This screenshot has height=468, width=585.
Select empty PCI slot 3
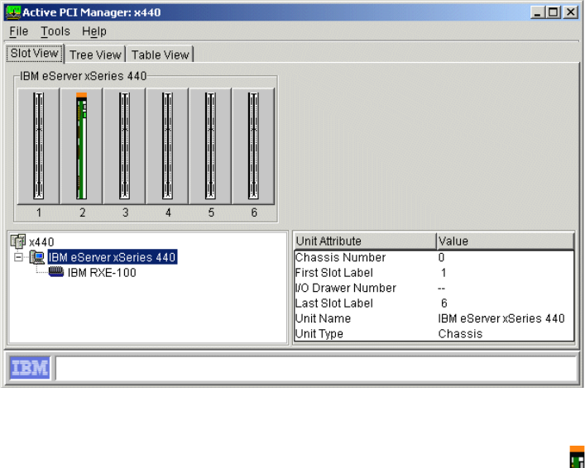point(125,146)
